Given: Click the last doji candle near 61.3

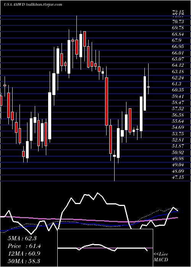Looking at the screenshot, I should tap(148, 87).
